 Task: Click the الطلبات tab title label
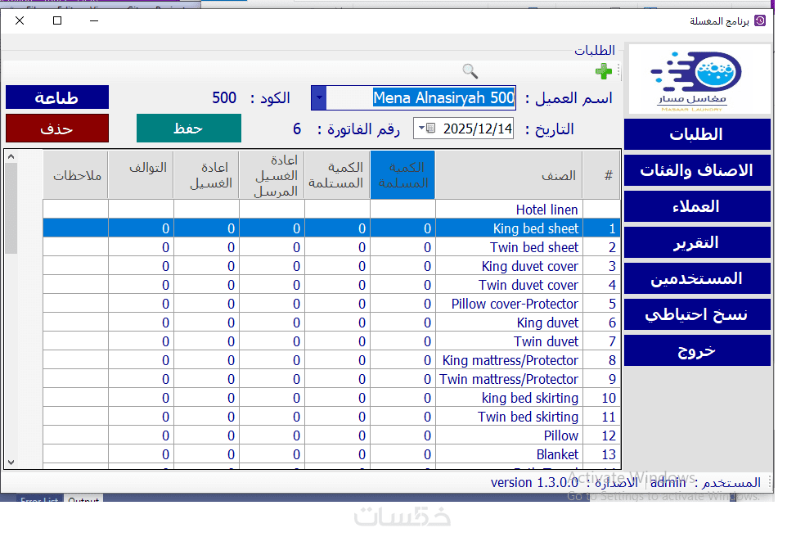(x=595, y=51)
